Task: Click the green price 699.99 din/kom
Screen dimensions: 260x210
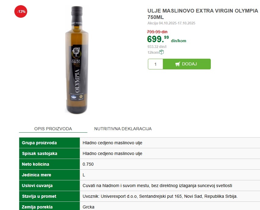Action: tap(167, 39)
